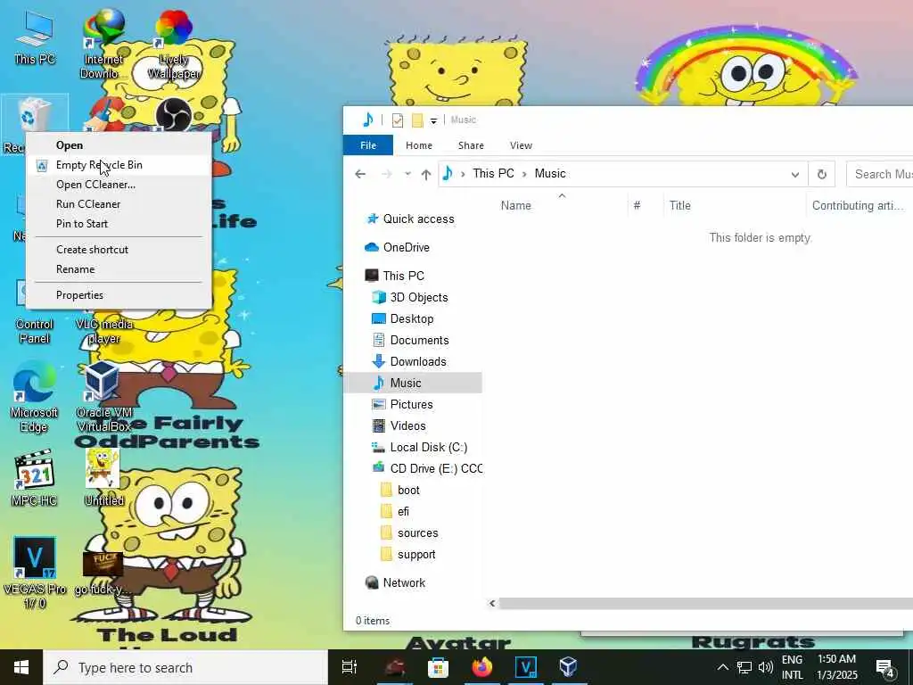Select Pictures in navigation pane
This screenshot has height=685, width=913.
411,404
